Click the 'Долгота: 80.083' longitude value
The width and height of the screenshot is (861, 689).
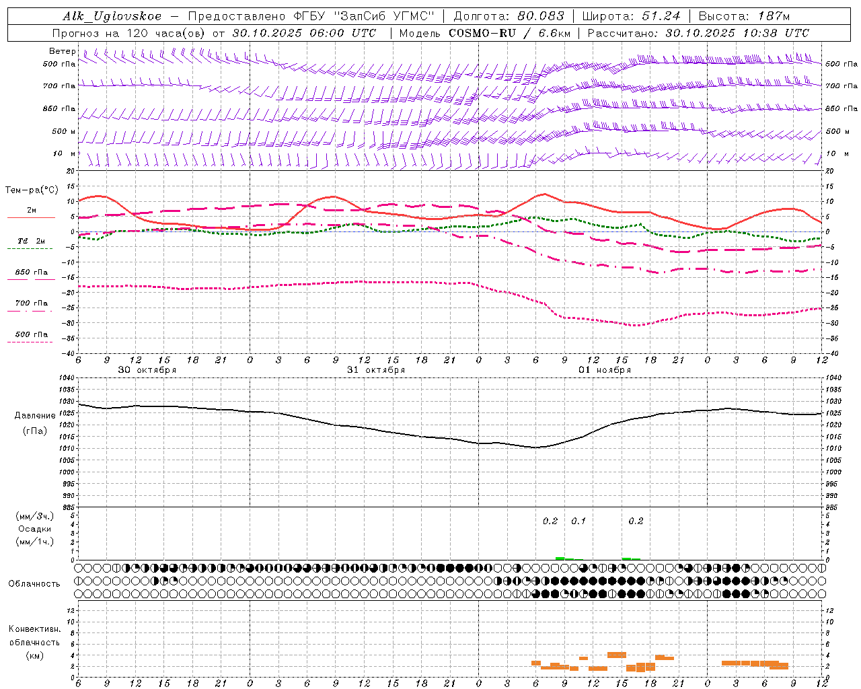coord(509,16)
